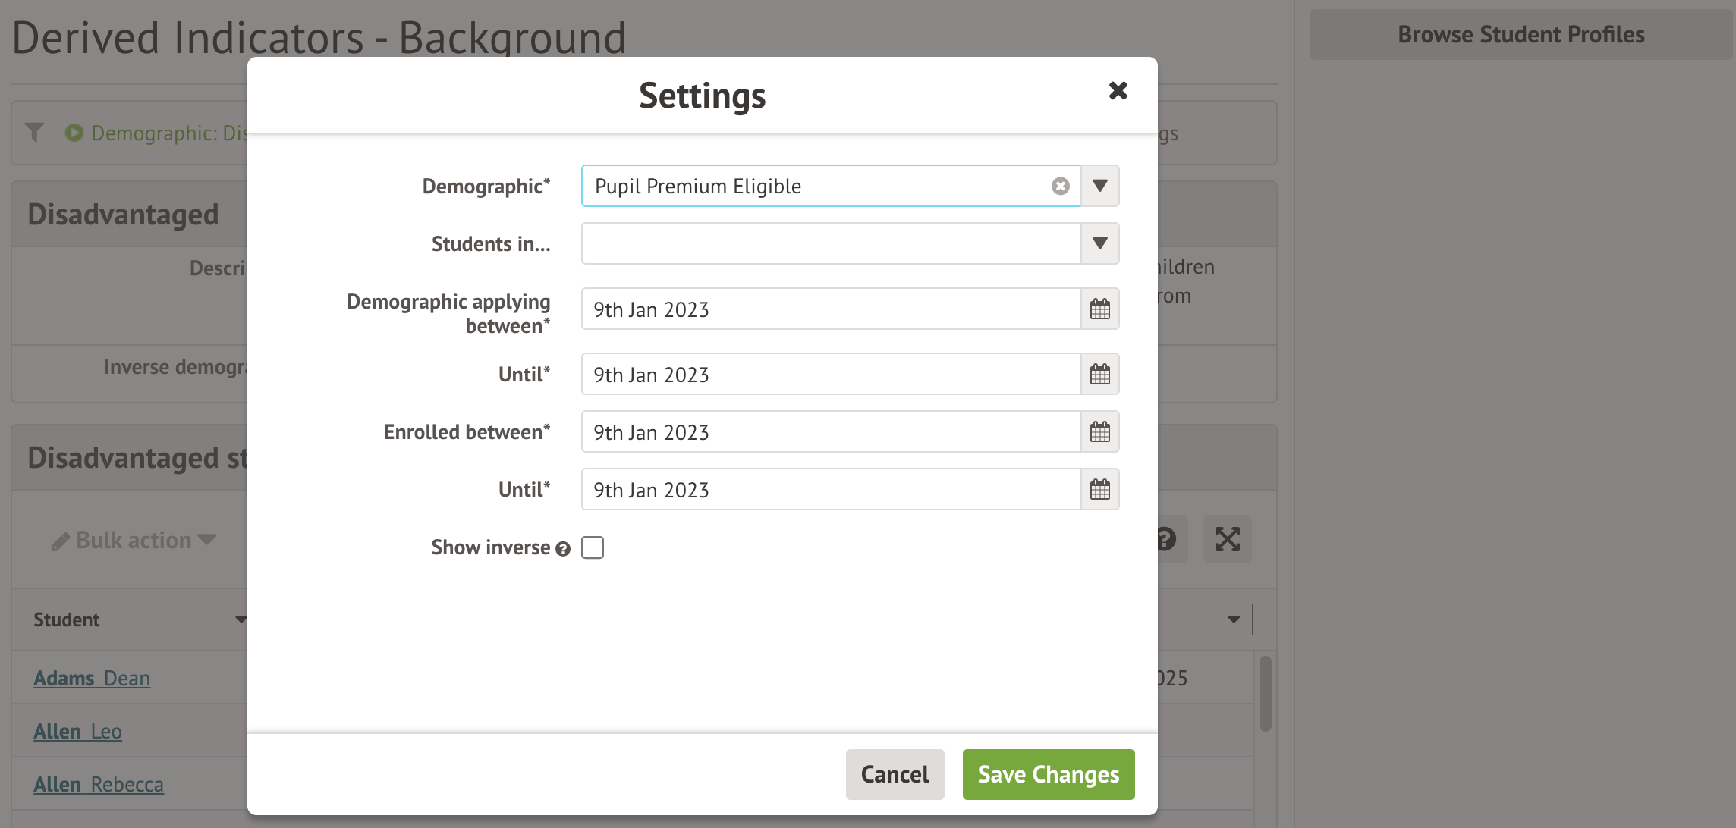Click the filter funnel icon

(34, 133)
